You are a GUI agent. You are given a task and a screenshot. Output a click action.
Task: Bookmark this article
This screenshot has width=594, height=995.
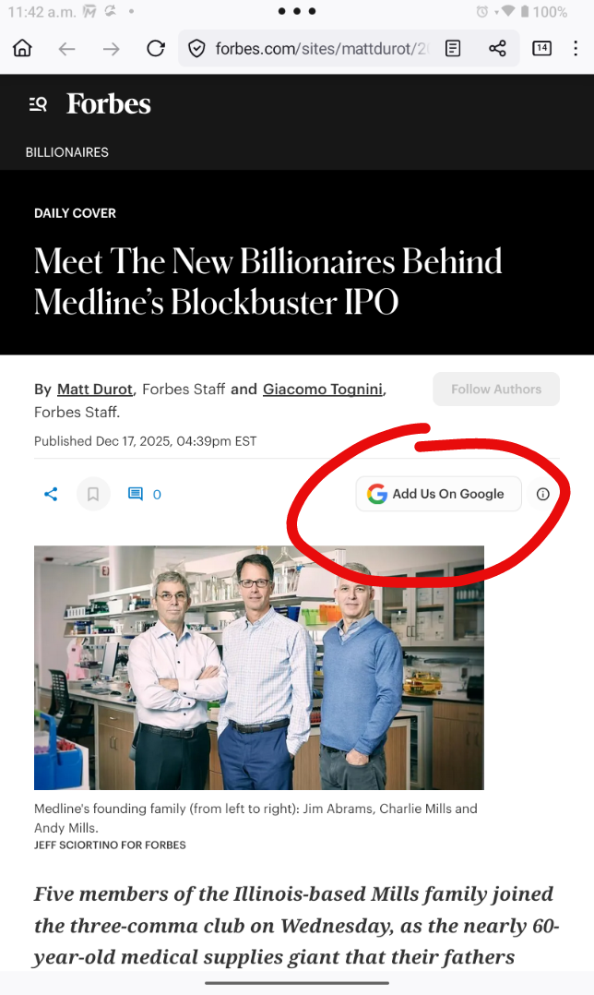[93, 495]
